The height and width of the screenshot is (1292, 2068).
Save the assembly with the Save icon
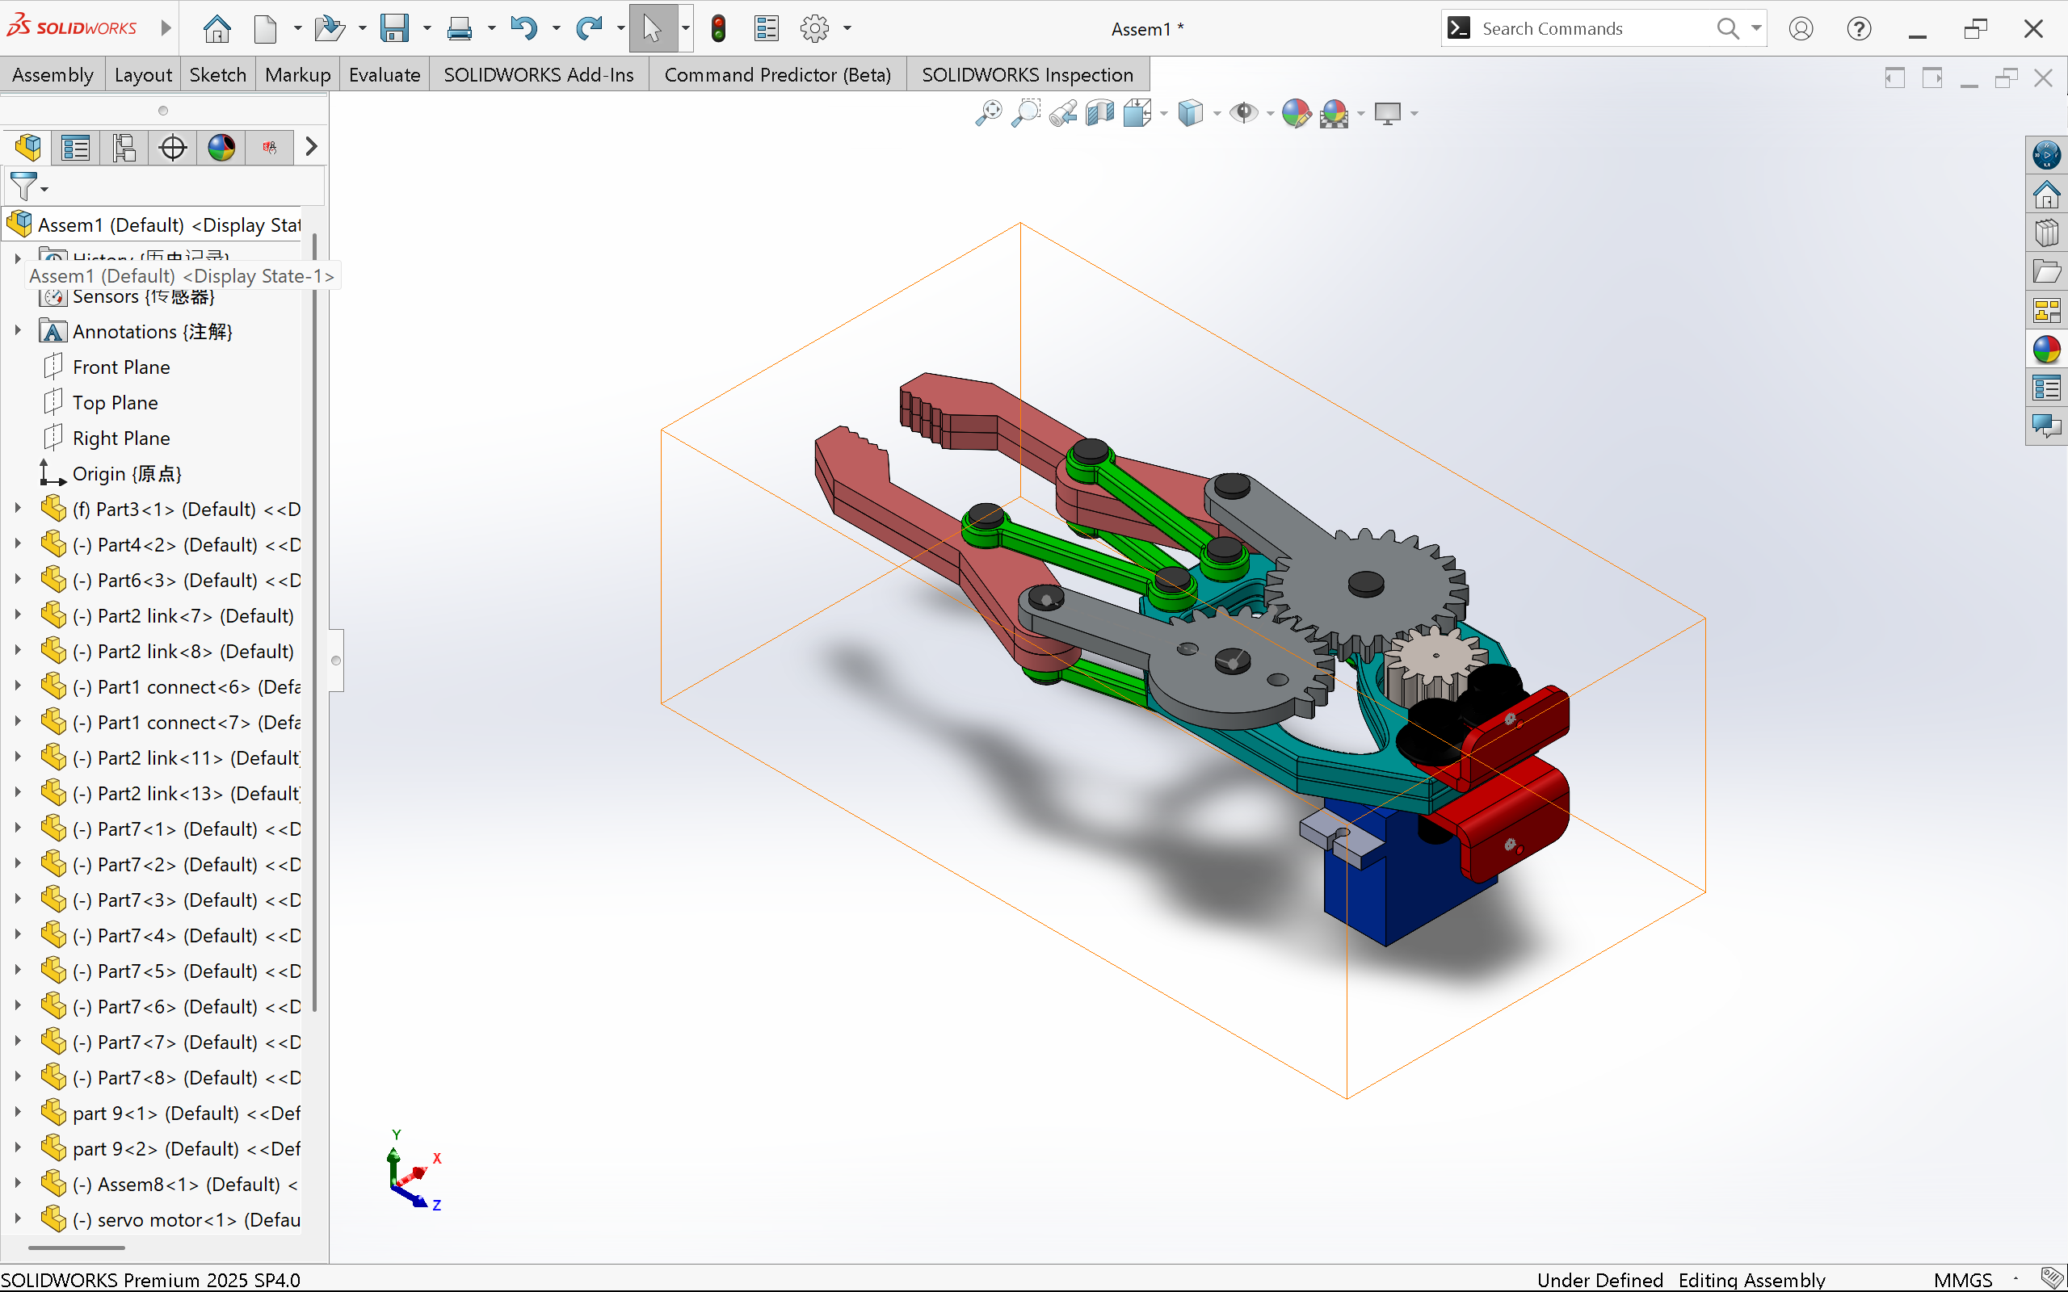[x=394, y=28]
